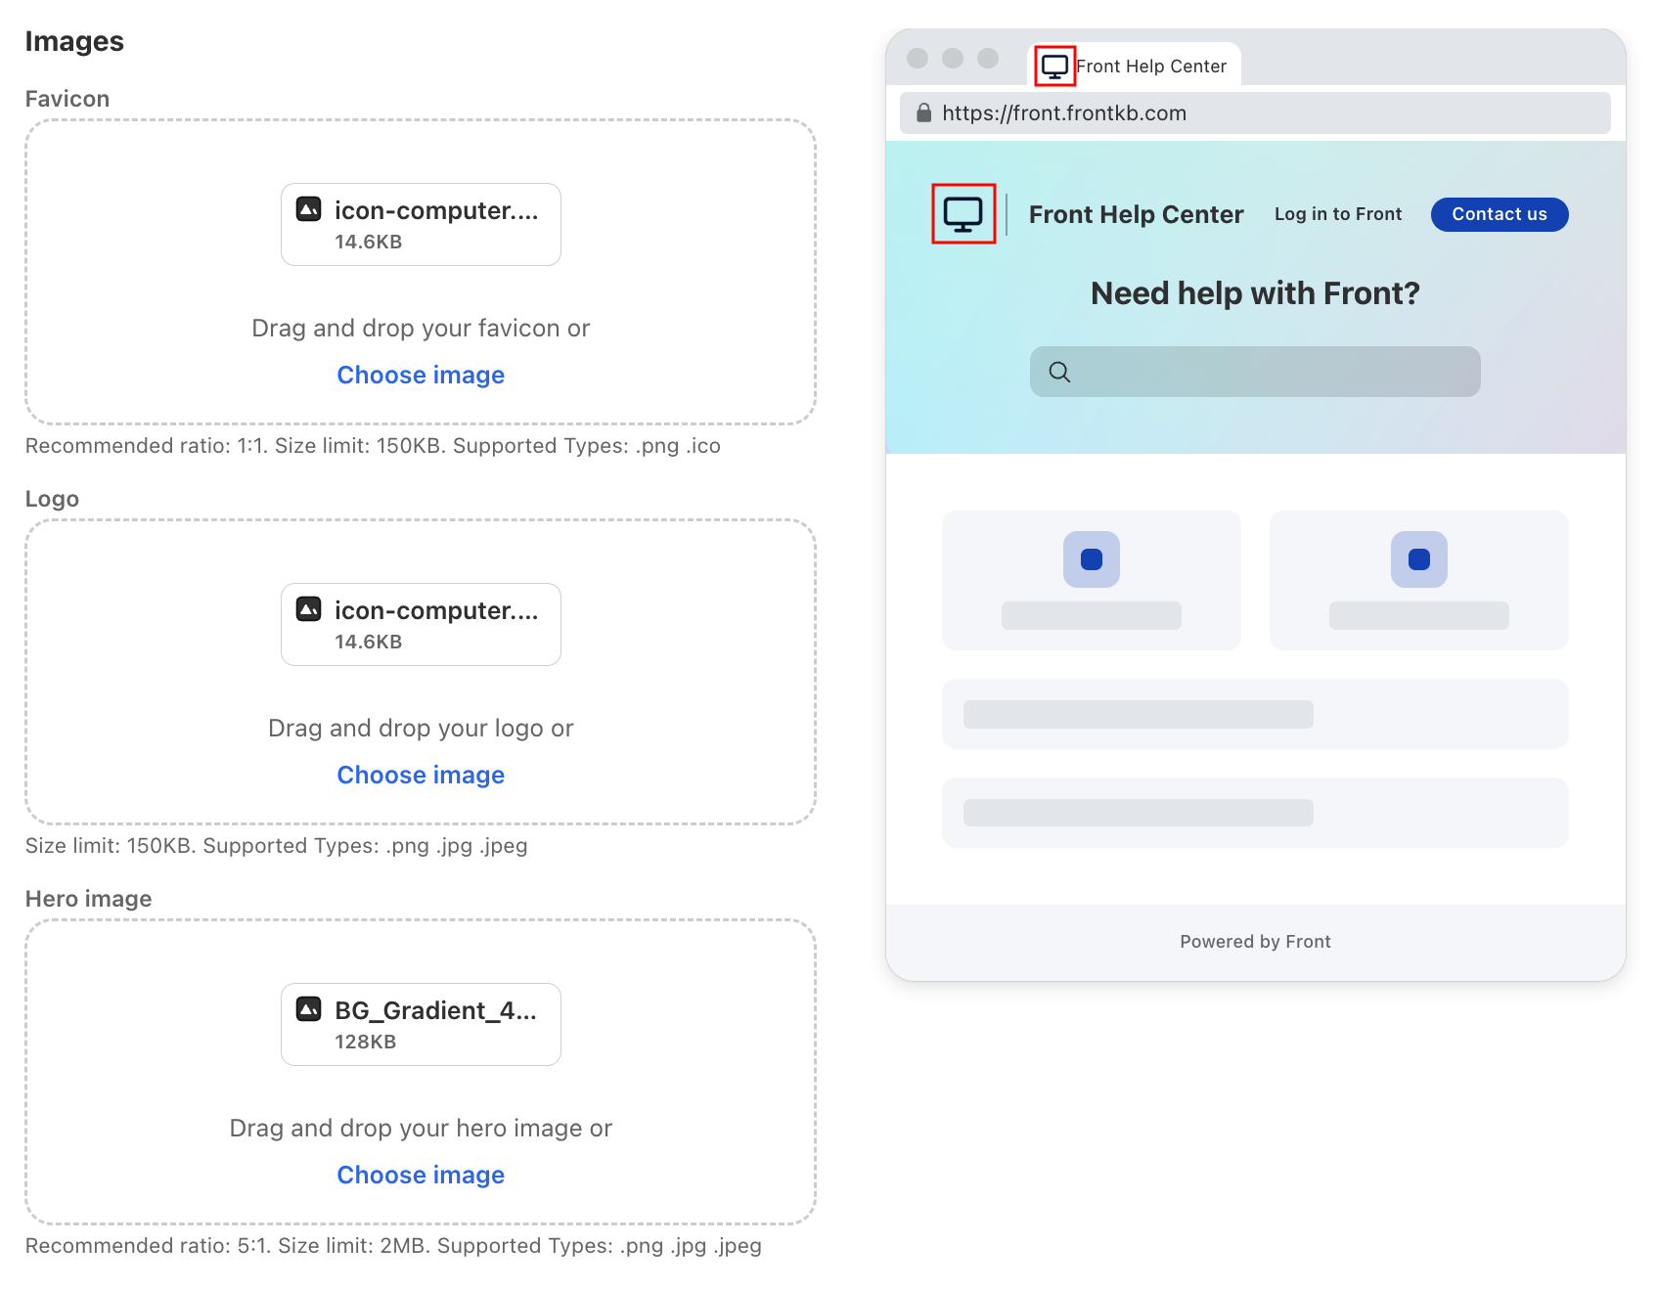
Task: Click the magnifier icon in the preview search bar
Action: (1059, 372)
